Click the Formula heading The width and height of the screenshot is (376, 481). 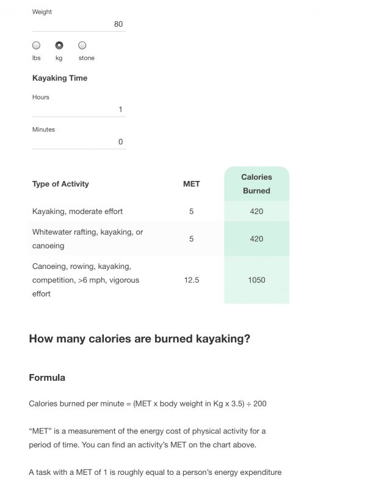coord(47,378)
